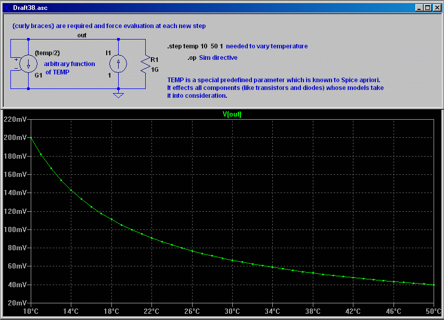Click the 22°C x-axis label

point(151,312)
